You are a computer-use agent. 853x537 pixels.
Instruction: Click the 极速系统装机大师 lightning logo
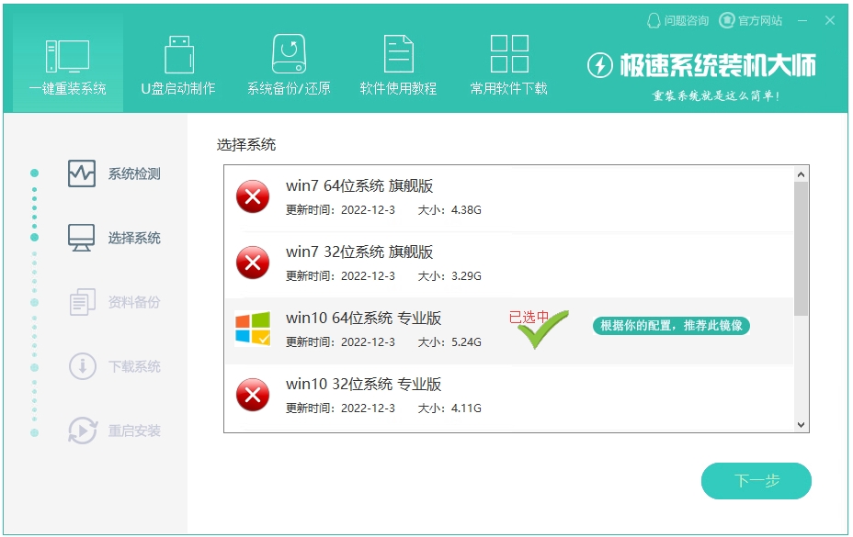coord(602,65)
